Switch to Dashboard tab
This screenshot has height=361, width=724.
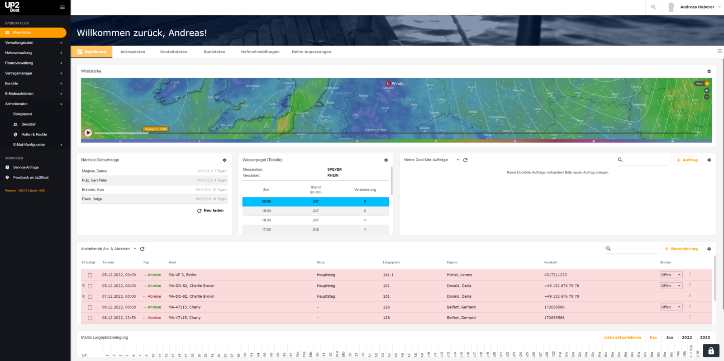[92, 52]
